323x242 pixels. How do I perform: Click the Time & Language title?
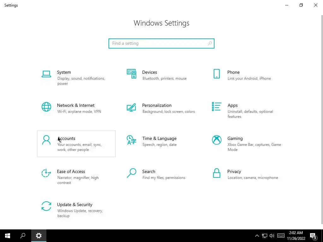(159, 139)
